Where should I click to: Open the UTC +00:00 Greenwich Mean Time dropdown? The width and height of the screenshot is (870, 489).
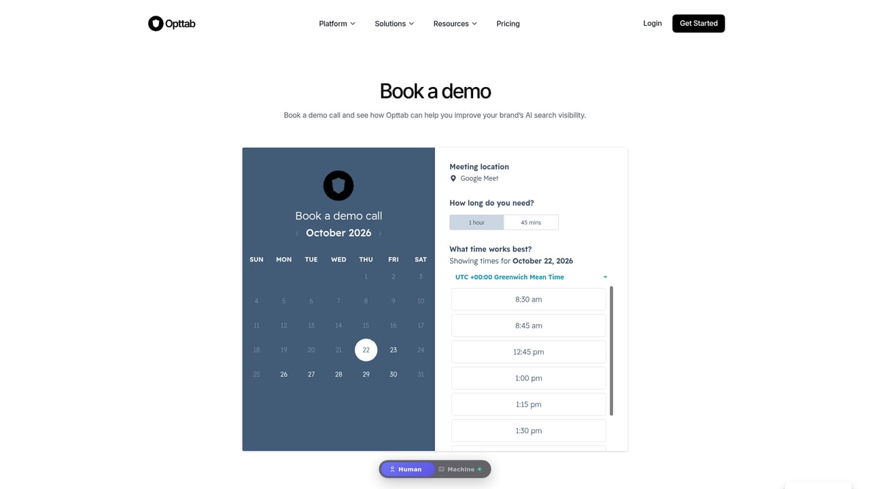click(x=531, y=277)
